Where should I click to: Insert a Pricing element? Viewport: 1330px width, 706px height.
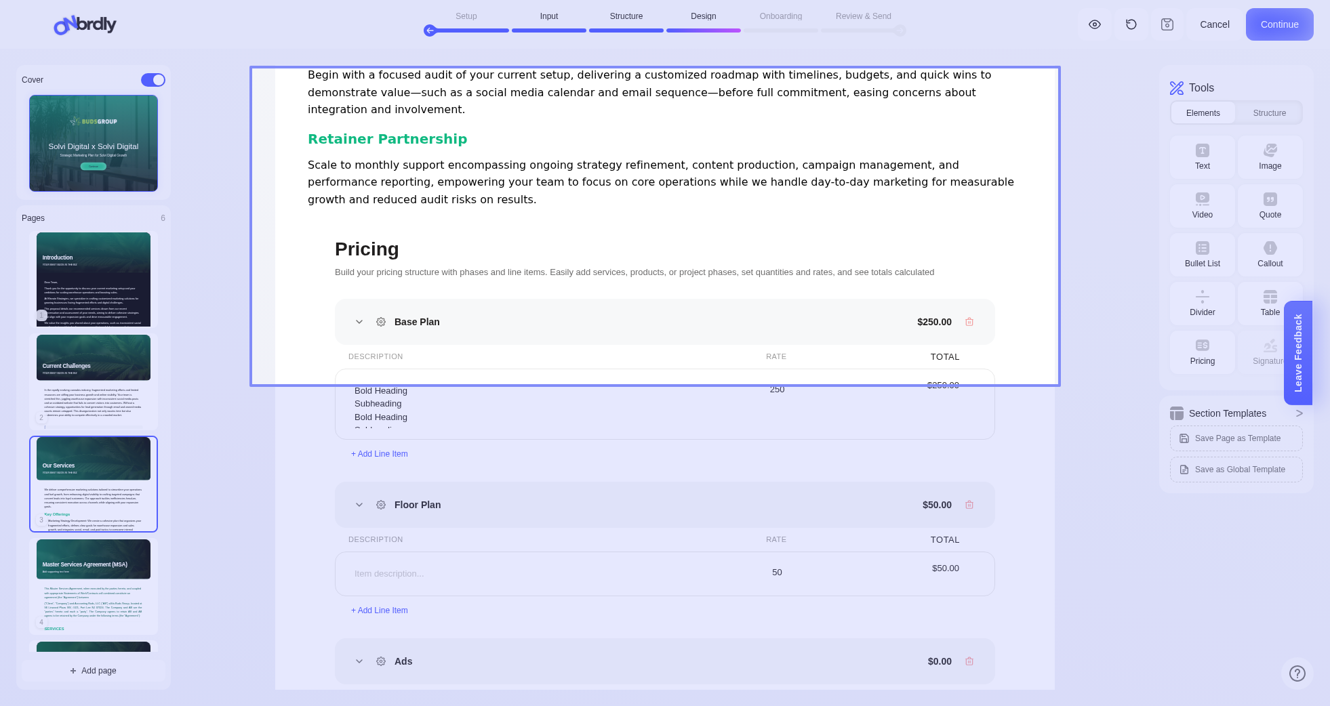1202,352
